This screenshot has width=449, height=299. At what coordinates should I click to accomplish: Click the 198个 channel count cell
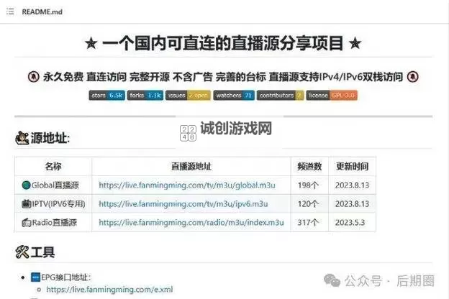point(308,185)
